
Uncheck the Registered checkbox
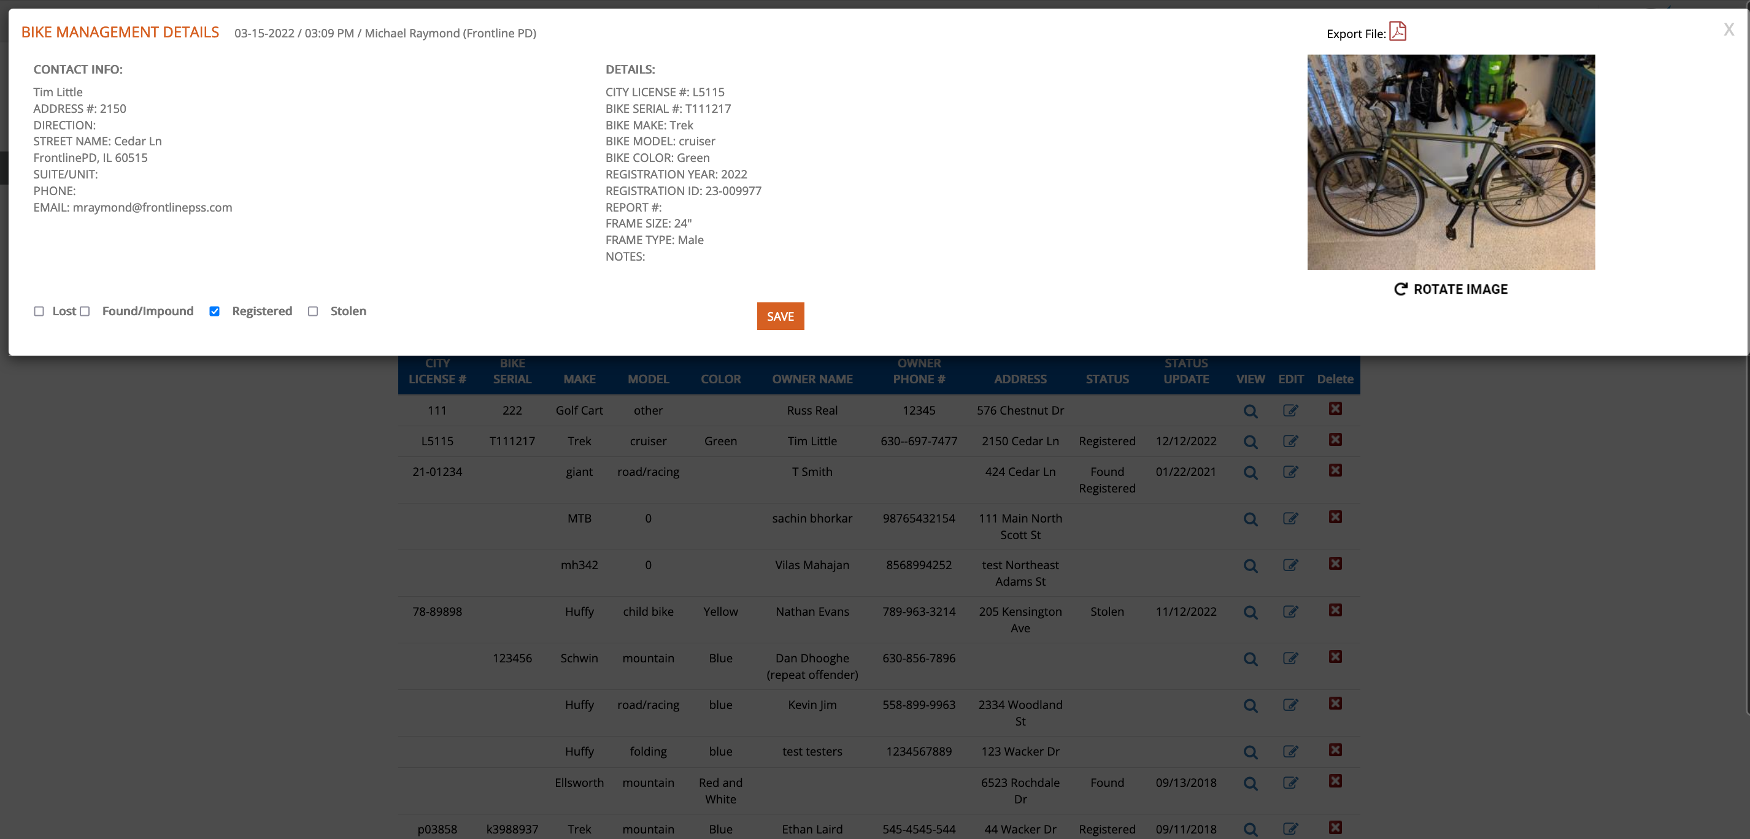click(x=214, y=311)
